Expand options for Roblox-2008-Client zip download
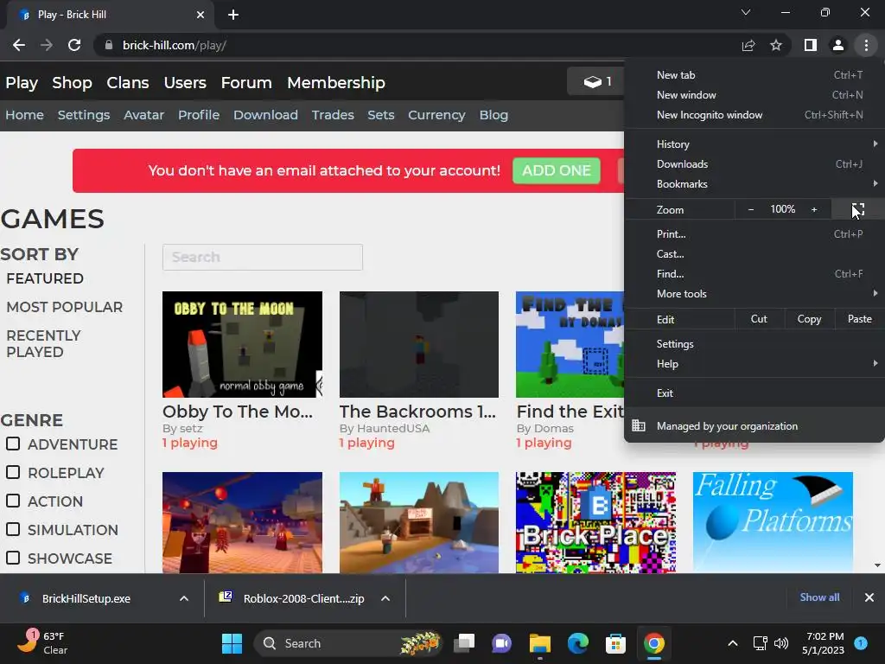 385,598
